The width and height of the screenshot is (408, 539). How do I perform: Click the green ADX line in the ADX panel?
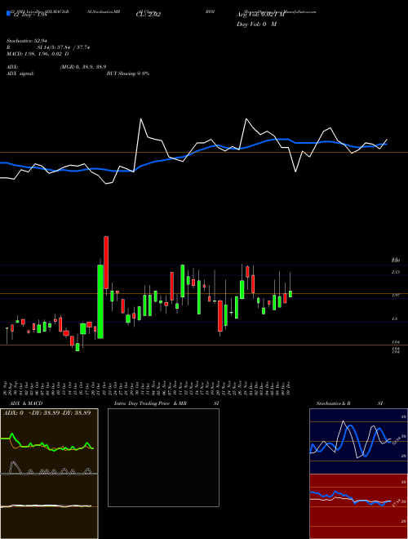point(47,443)
